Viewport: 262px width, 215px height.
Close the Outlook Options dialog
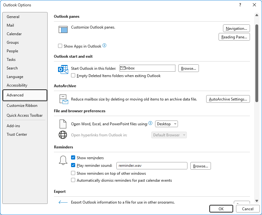click(x=254, y=5)
